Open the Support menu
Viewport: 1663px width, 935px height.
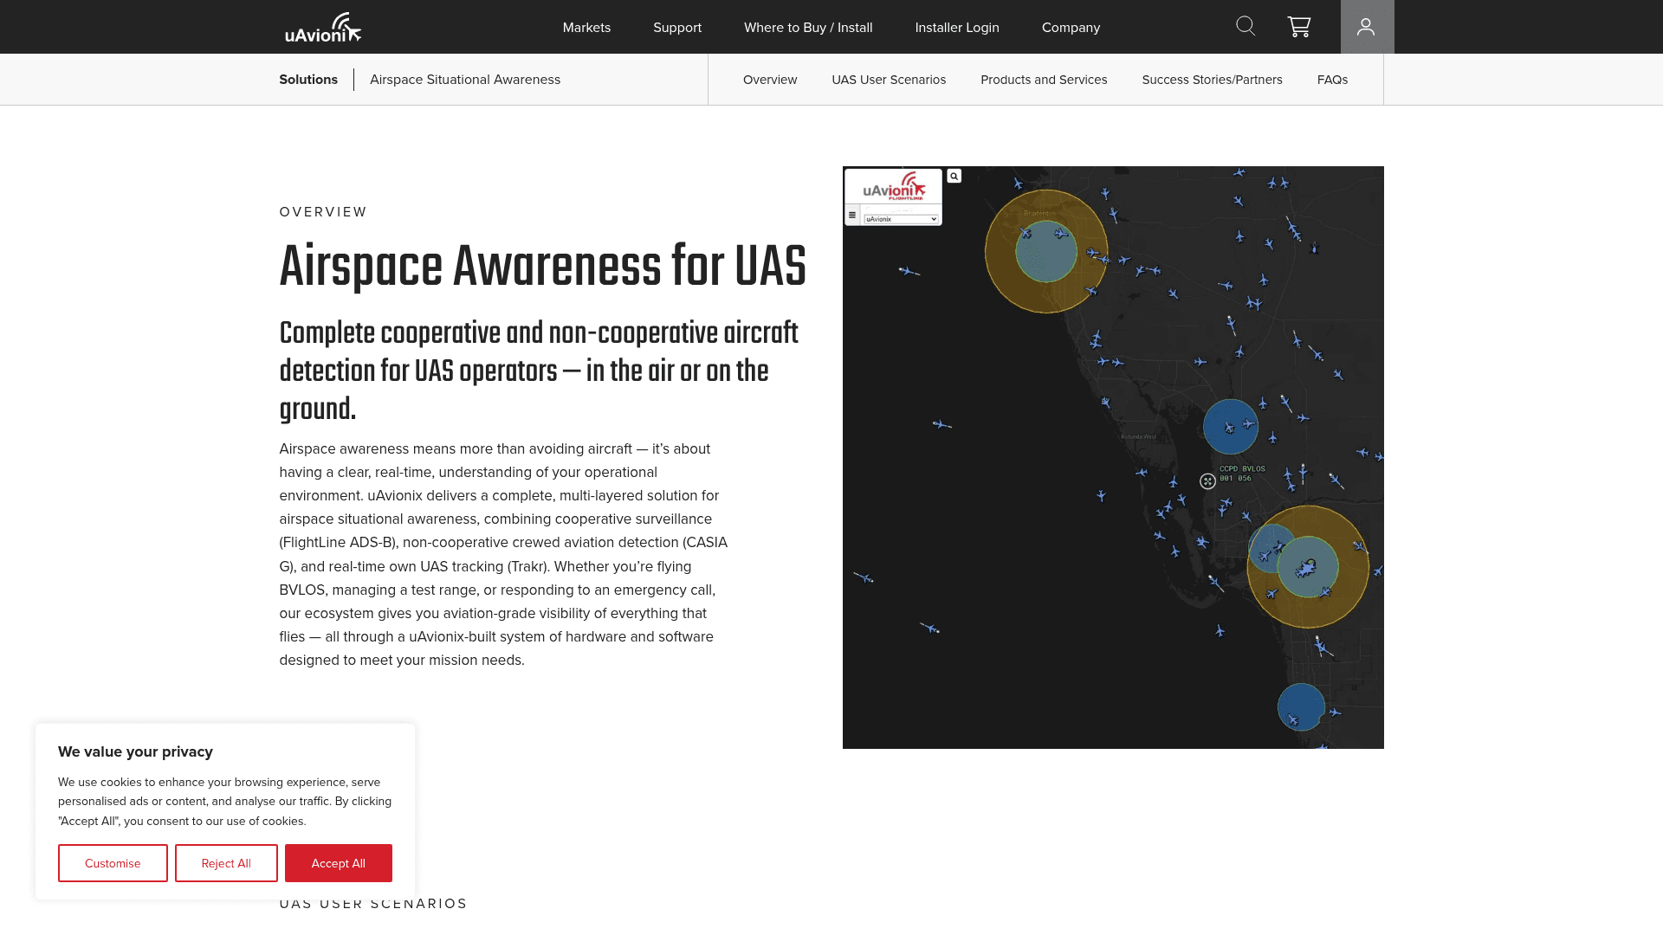[x=677, y=28]
